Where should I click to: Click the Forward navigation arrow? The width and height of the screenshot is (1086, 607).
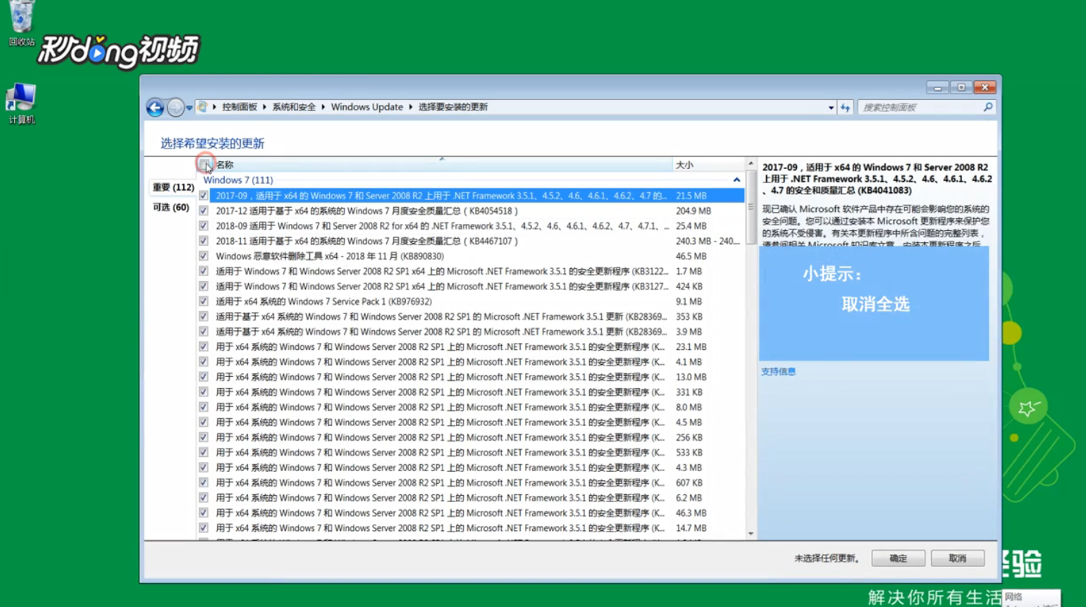tap(175, 107)
